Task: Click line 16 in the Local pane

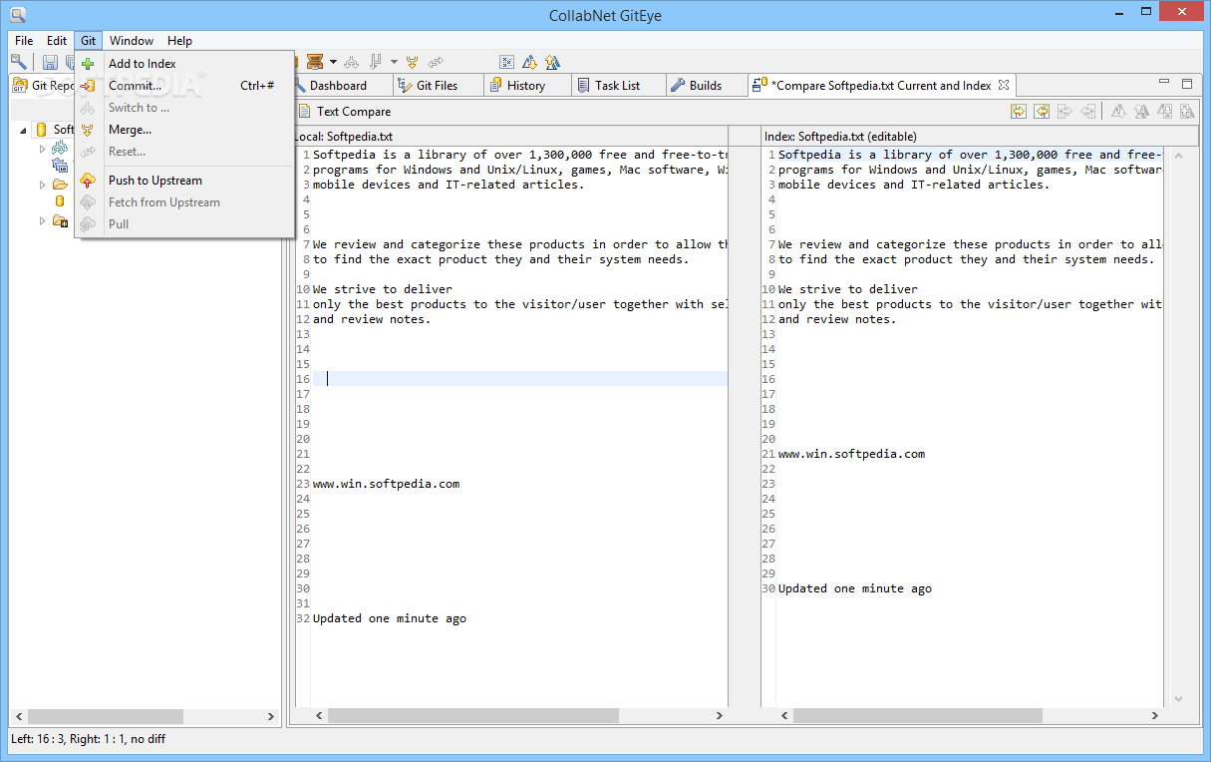Action: point(519,379)
